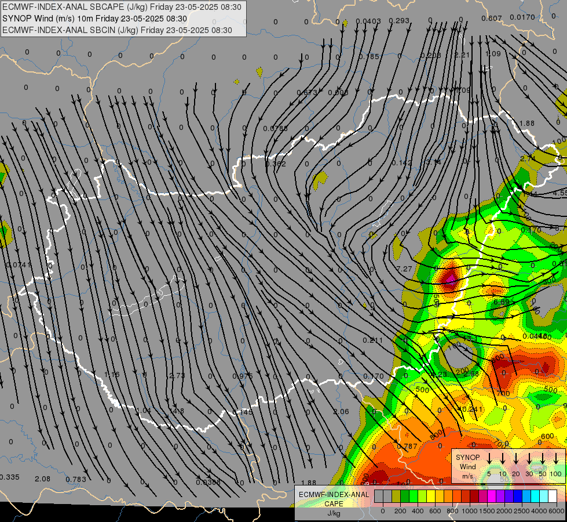Click the ECMWF-INDEX-ANAL CAPE legend label
This screenshot has height=522, width=567.
click(334, 499)
